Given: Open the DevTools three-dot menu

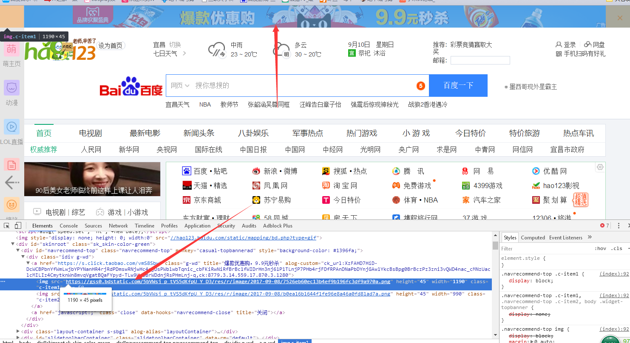Looking at the screenshot, I should 618,225.
